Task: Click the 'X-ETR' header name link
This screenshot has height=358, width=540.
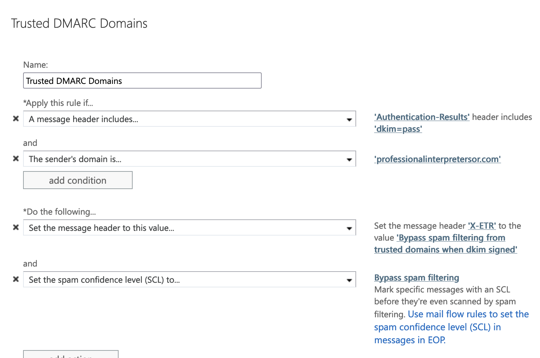Action: point(482,225)
